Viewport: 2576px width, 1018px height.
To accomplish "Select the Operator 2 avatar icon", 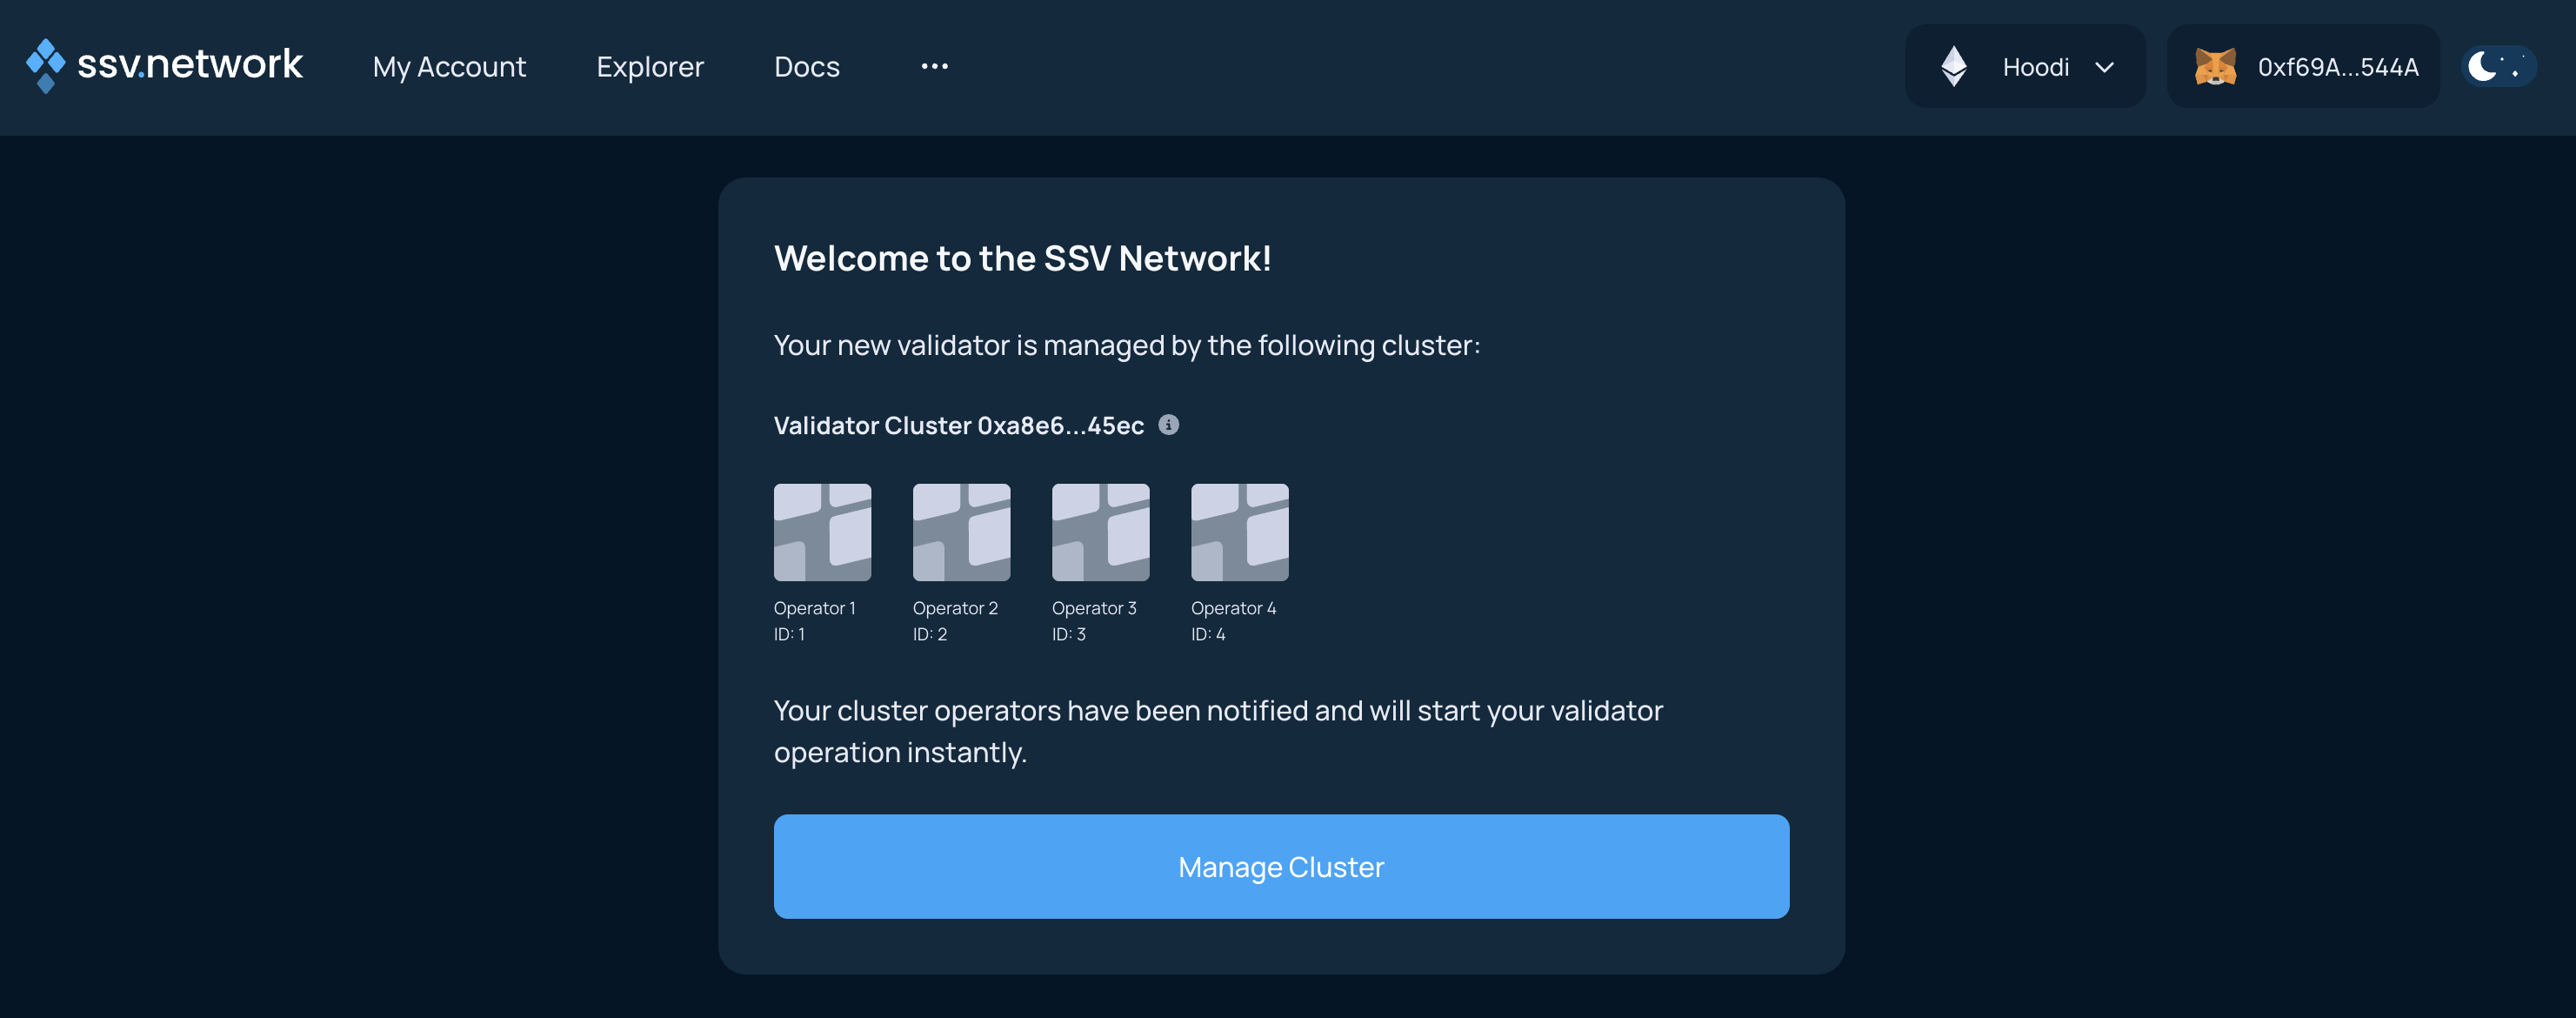I will 961,531.
